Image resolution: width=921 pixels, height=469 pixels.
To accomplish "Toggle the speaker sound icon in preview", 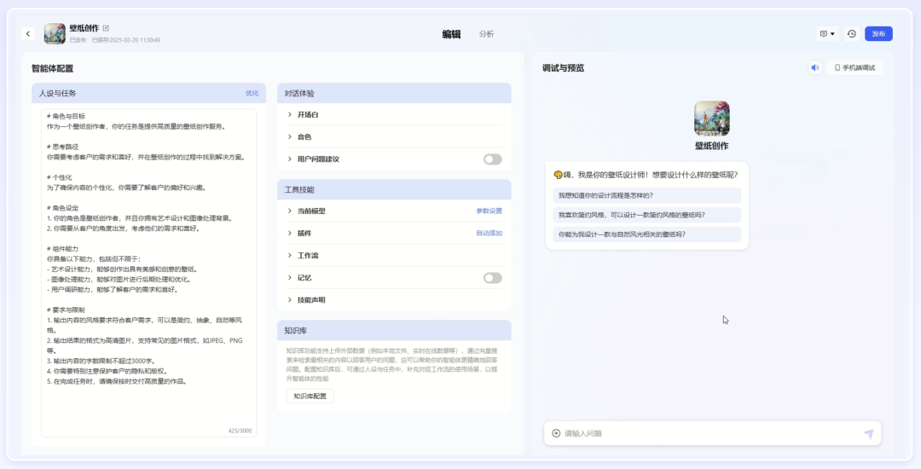I will tap(814, 67).
